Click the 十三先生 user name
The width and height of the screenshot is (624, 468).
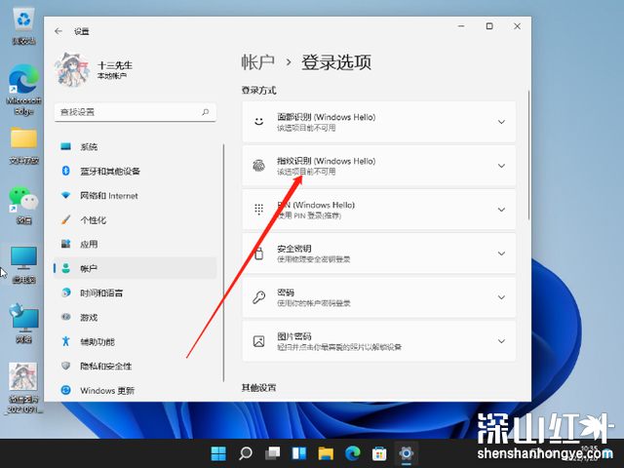tap(115, 65)
